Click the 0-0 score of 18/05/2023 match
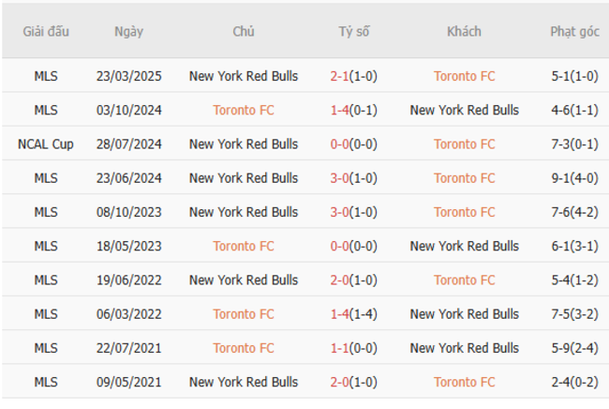The width and height of the screenshot is (609, 409). point(339,246)
